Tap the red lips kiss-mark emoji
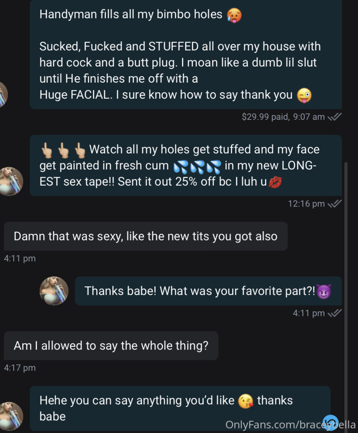Image resolution: width=358 pixels, height=433 pixels. 275,182
